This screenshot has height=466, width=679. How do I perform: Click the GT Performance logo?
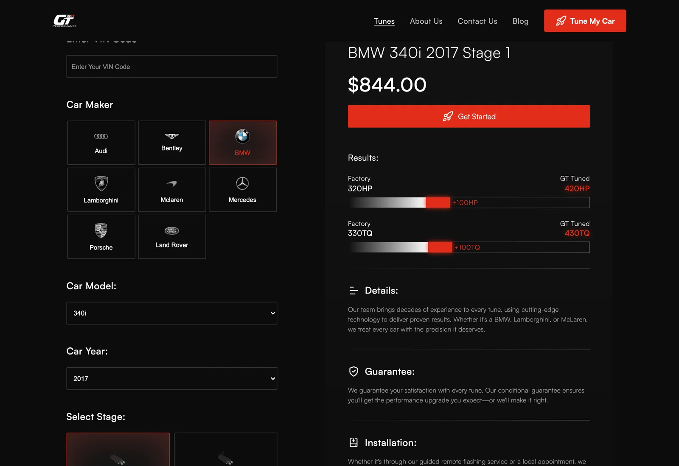[x=65, y=21]
